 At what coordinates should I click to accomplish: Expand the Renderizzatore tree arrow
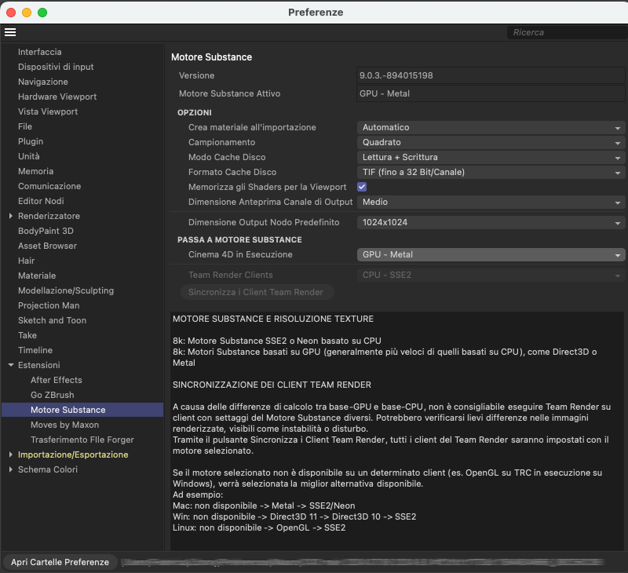pyautogui.click(x=11, y=216)
